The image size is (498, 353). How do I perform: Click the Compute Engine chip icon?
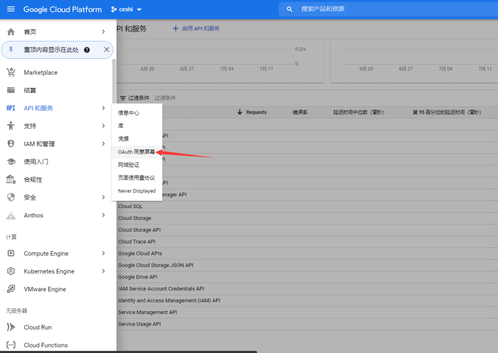(x=11, y=253)
